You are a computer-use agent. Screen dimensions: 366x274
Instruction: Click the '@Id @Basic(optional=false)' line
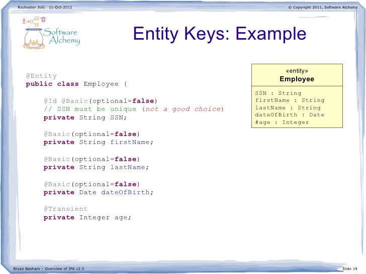point(101,101)
